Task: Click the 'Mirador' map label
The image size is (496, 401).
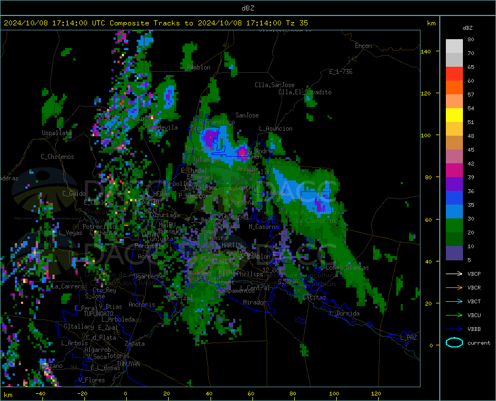Action: pyautogui.click(x=254, y=302)
